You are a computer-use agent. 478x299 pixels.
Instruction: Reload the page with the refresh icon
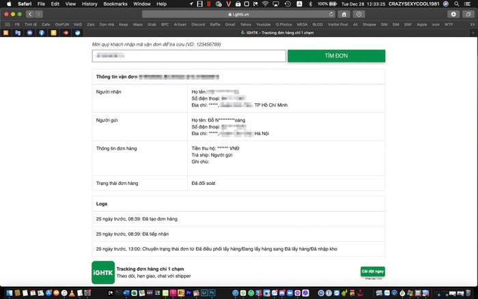tap(332, 14)
